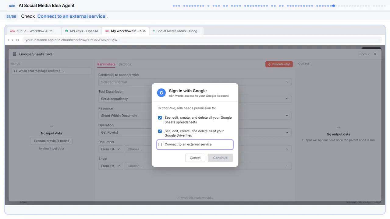Image resolution: width=390 pixels, height=219 pixels.
Task: Click the n8n logo in the header
Action: (12, 6)
